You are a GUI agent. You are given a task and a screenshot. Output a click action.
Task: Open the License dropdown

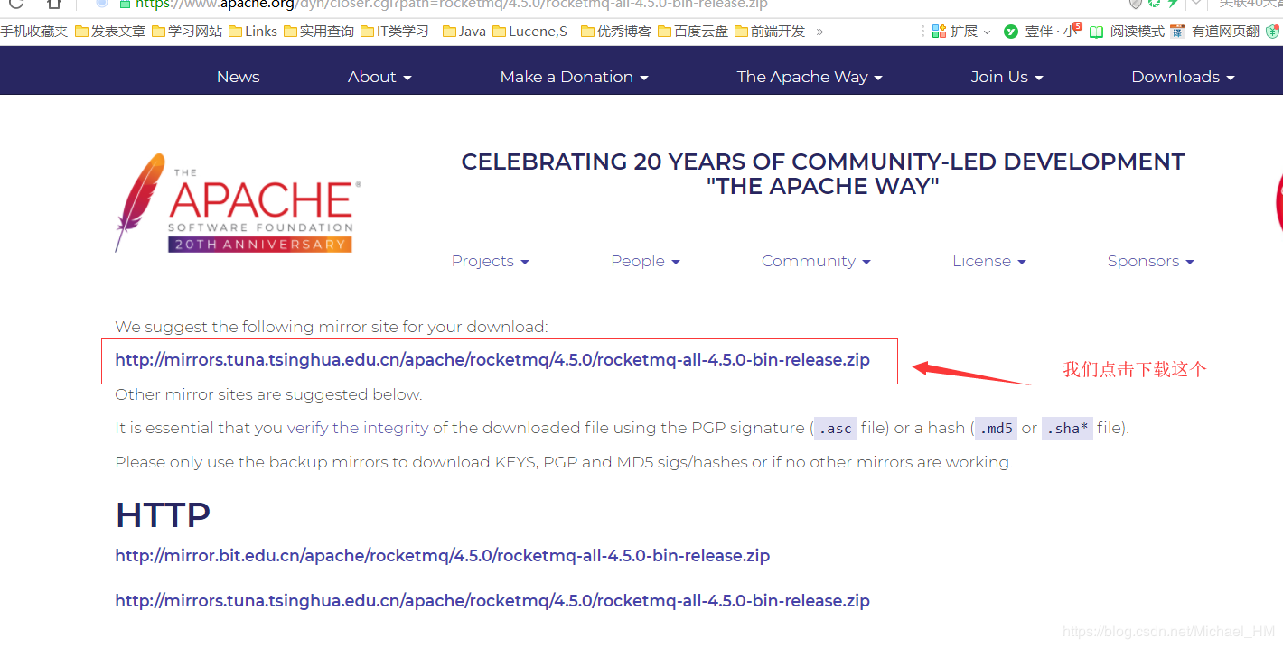989,261
